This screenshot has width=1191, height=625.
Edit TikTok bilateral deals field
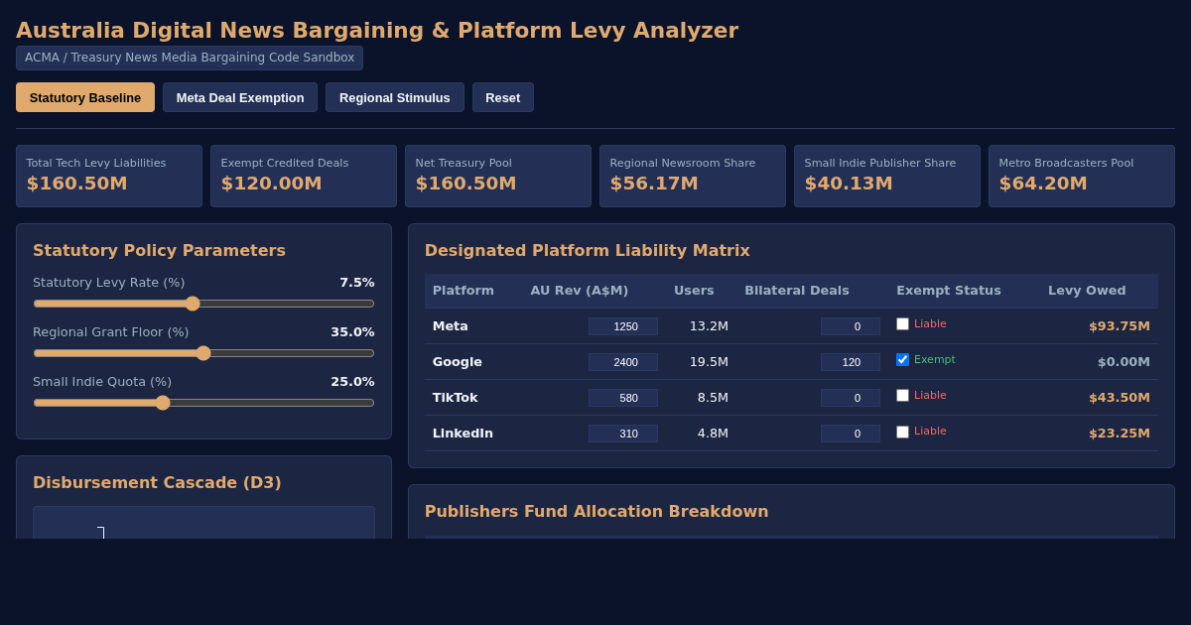click(x=851, y=398)
